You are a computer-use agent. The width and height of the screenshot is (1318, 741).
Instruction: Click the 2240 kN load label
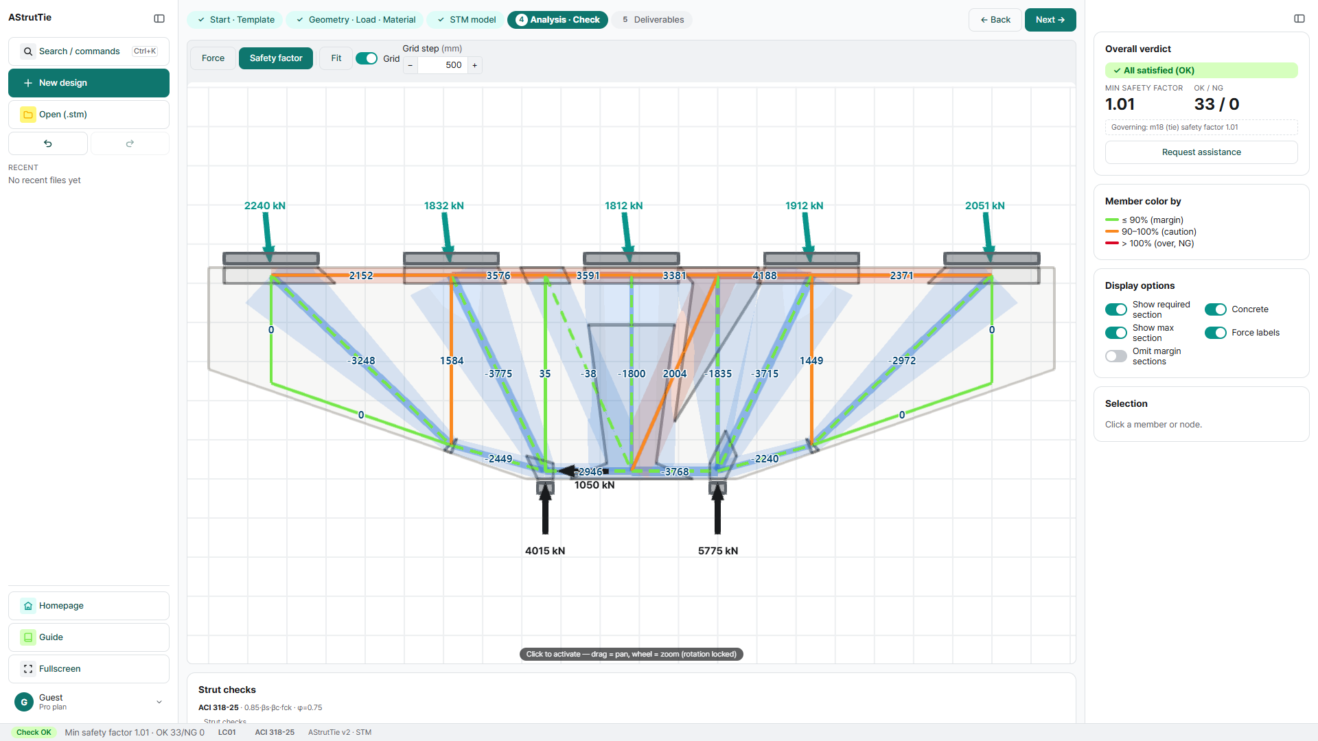pyautogui.click(x=265, y=206)
